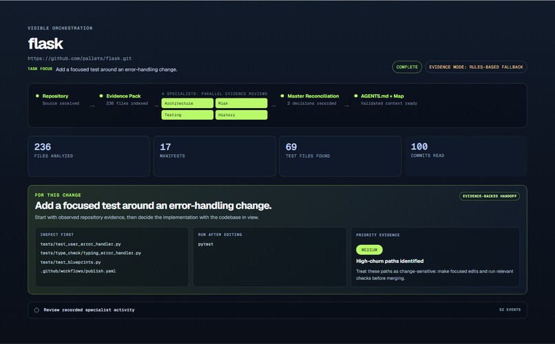Click the FOR THIS CHANGE label
Image resolution: width=555 pixels, height=344 pixels.
tap(58, 195)
